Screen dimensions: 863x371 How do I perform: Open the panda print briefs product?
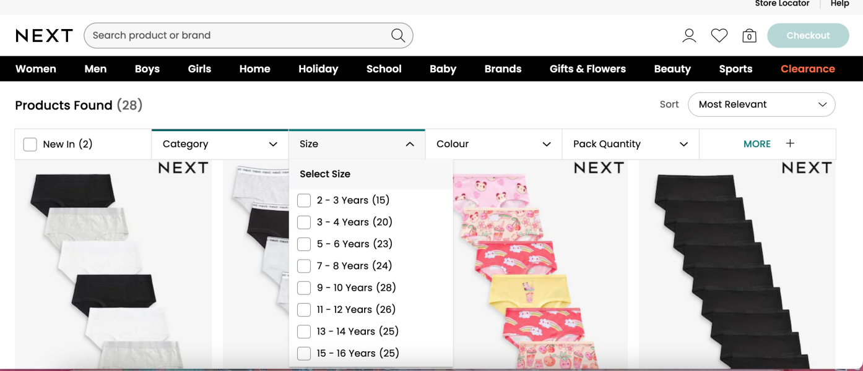tap(540, 266)
